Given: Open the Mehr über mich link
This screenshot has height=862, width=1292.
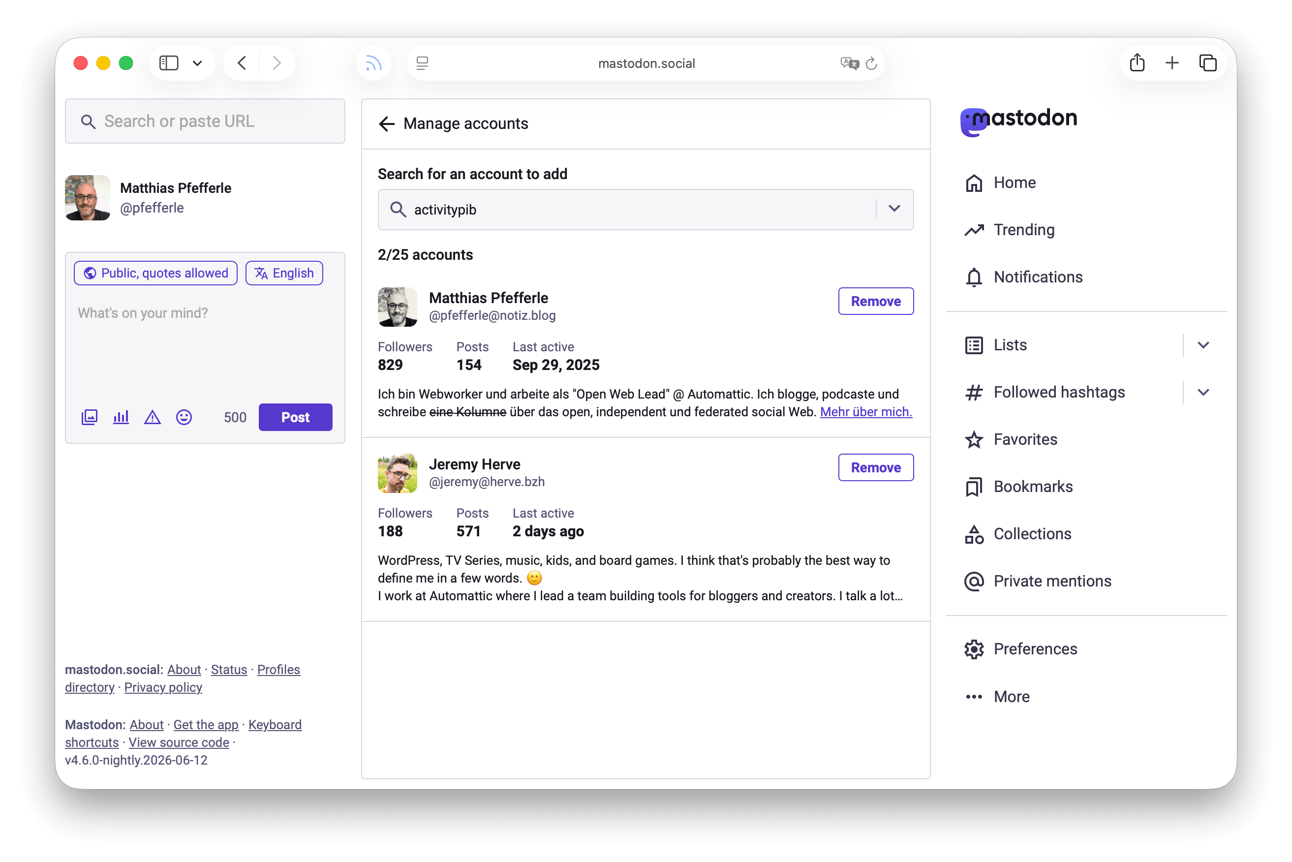Looking at the screenshot, I should pos(866,412).
